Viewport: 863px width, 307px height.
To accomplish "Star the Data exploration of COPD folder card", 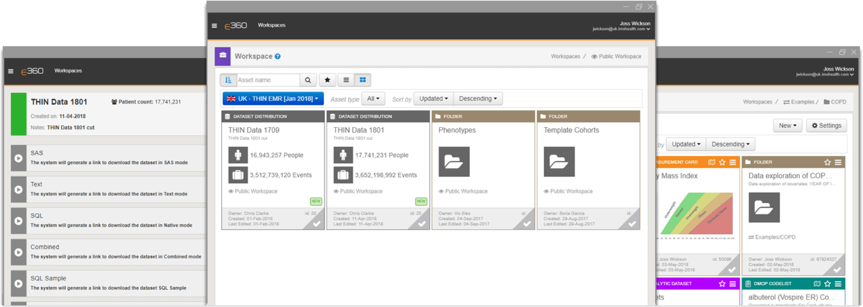I will [x=828, y=162].
